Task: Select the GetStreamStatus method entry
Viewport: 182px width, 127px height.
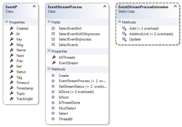Action: pos(83,86)
